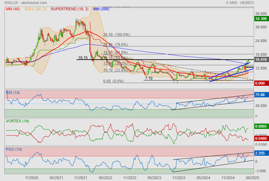Image resolution: width=269 pixels, height=181 pixels.
Task: Click the green 0.0865 Vortex value badge
Action: [261, 126]
